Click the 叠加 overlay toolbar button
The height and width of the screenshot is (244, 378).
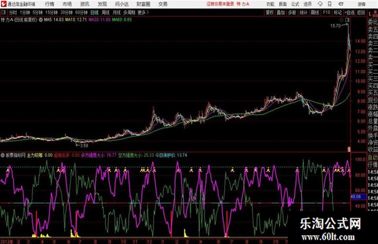pyautogui.click(x=280, y=12)
